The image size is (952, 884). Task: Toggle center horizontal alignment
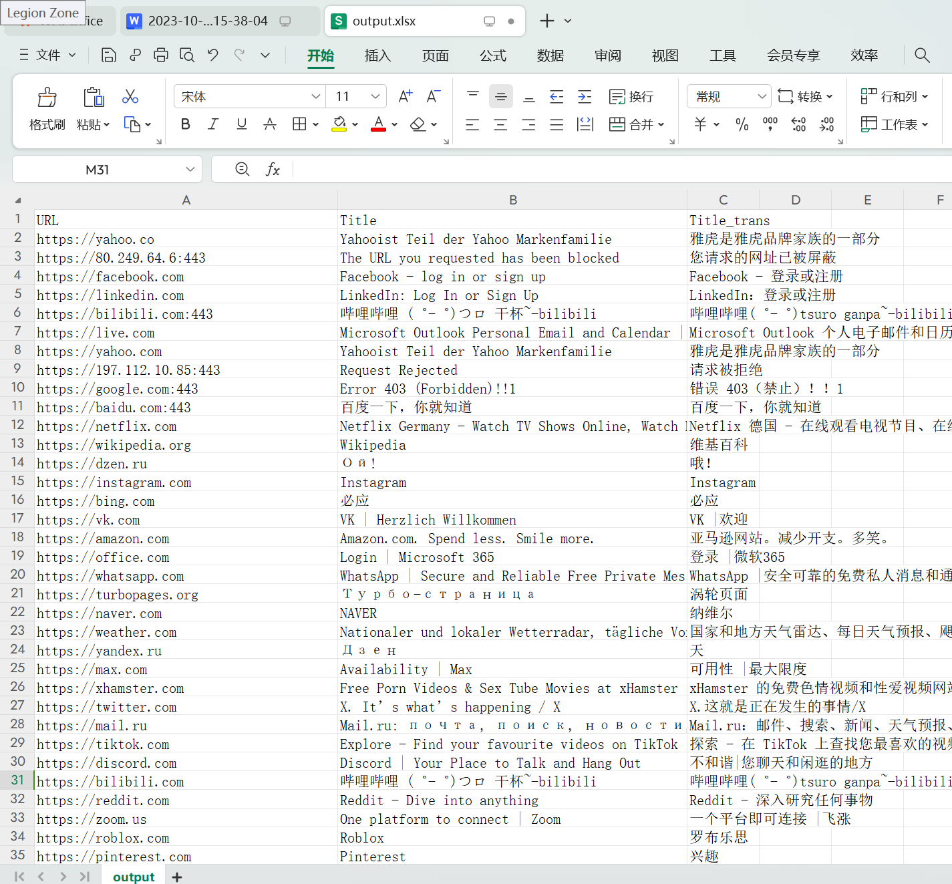click(x=500, y=124)
